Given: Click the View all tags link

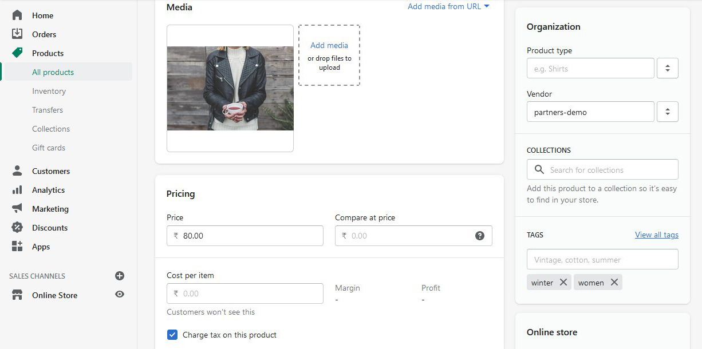Looking at the screenshot, I should [656, 235].
